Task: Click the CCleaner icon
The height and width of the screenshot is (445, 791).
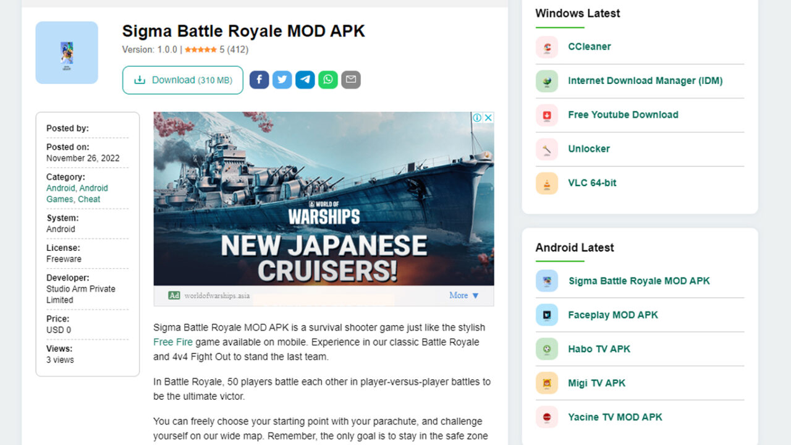Action: click(x=547, y=47)
